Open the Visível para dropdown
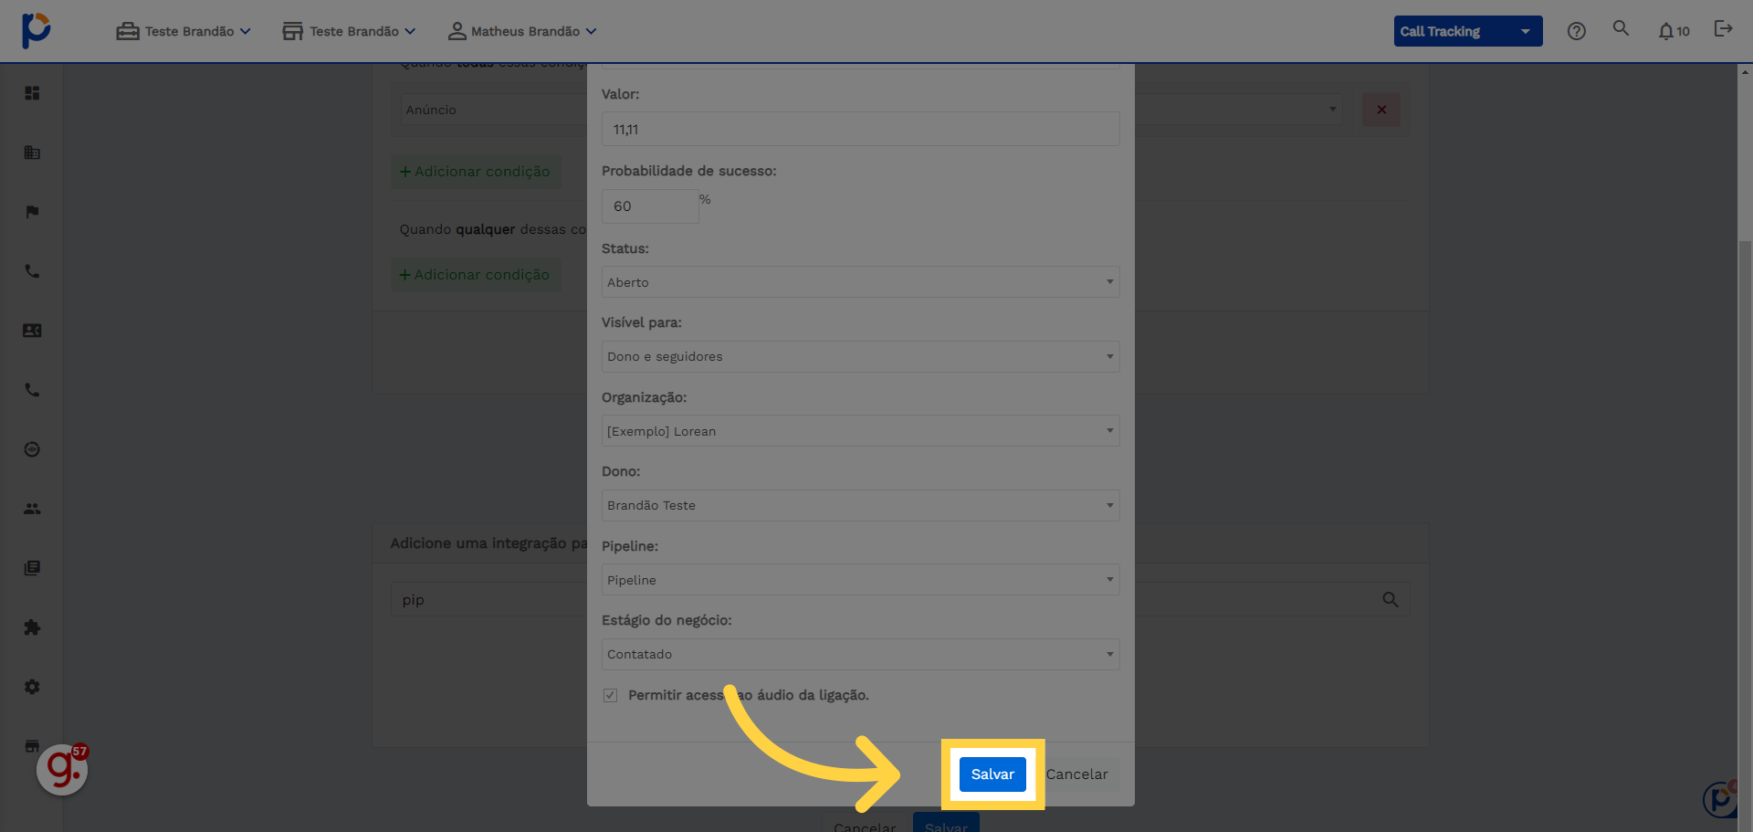The height and width of the screenshot is (832, 1753). click(x=860, y=356)
